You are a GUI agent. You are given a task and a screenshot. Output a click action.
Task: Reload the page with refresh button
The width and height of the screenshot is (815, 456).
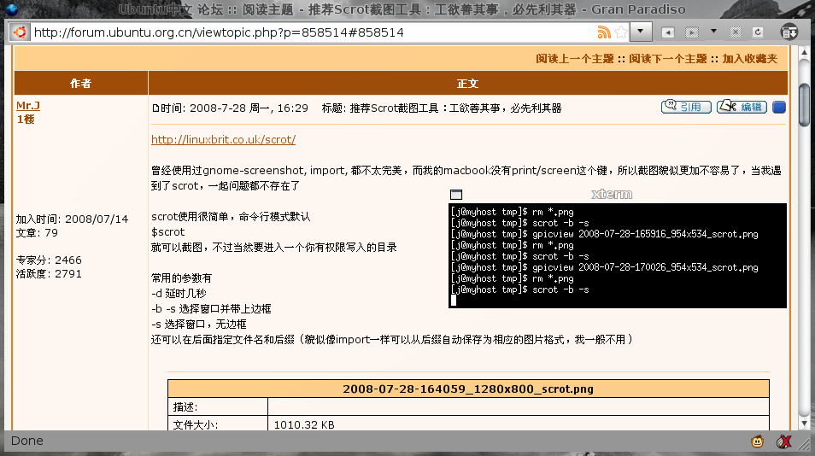click(x=758, y=32)
